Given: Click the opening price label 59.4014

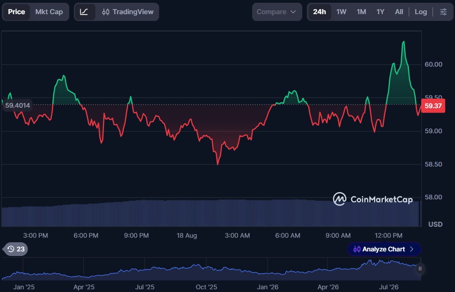Looking at the screenshot, I should pyautogui.click(x=17, y=105).
